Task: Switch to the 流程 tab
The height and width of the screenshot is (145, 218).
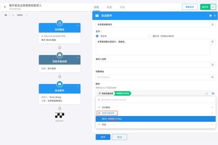Action: 96,7
